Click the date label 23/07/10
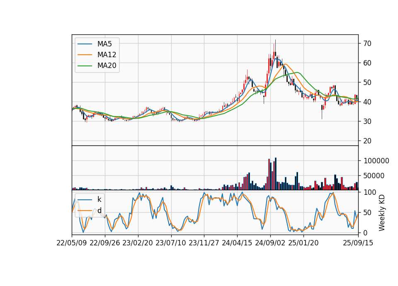Screen dimensions: 398x286 [171, 243]
